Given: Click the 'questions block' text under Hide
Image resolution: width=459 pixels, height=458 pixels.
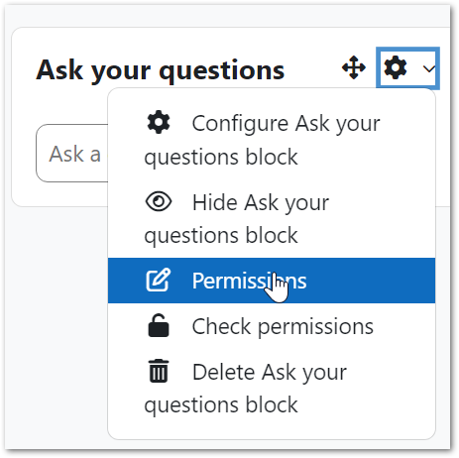Looking at the screenshot, I should tap(221, 236).
